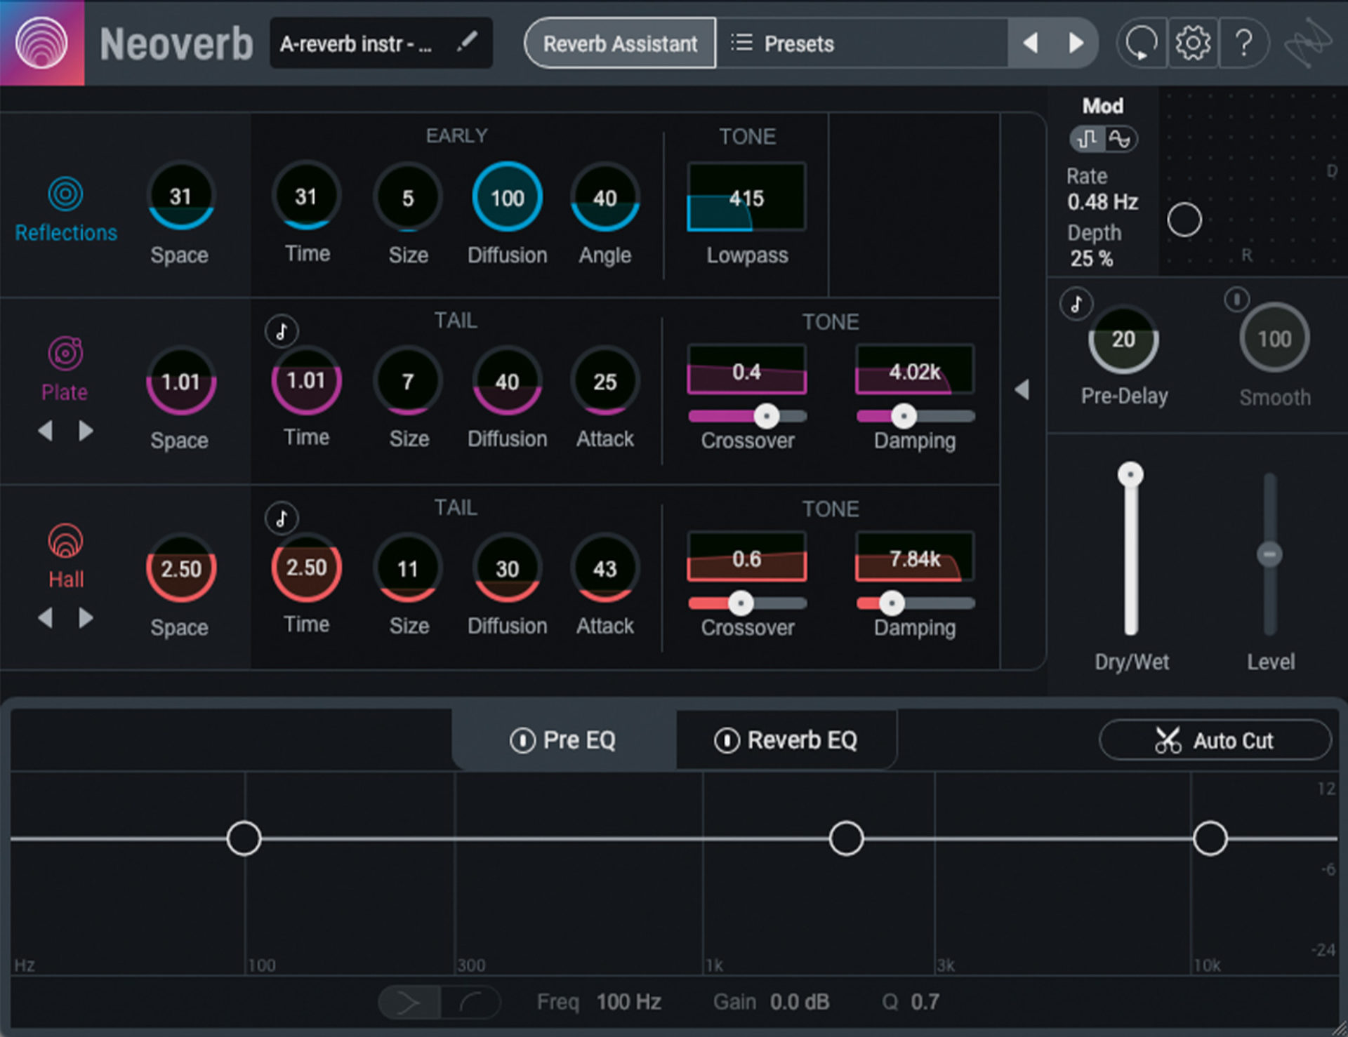1348x1037 pixels.
Task: Click the scissors icon on Auto Cut
Action: (1168, 740)
